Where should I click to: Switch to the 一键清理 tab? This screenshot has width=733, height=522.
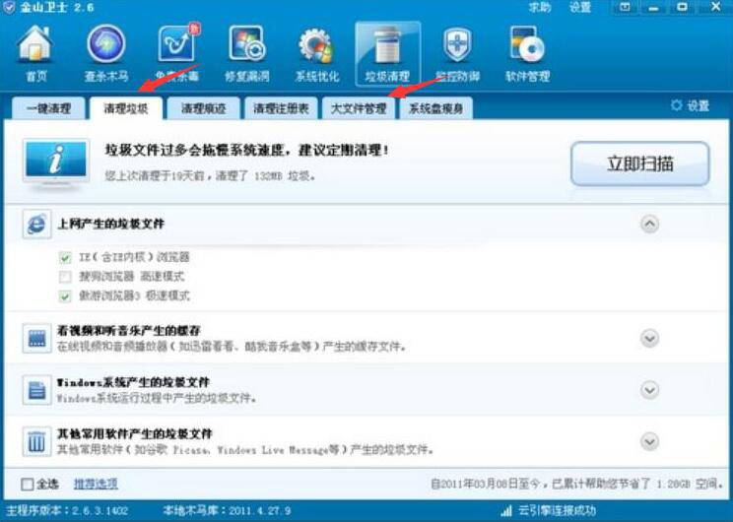pos(48,108)
